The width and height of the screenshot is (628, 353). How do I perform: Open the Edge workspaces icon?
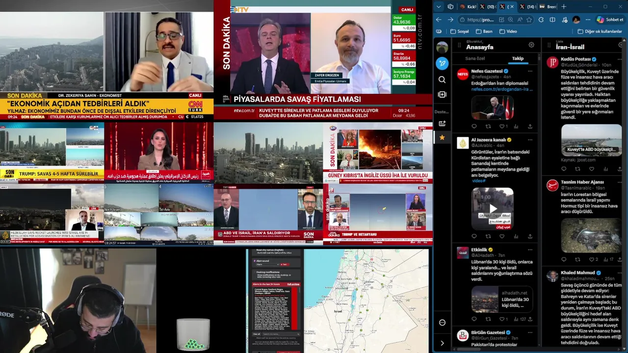click(x=450, y=6)
